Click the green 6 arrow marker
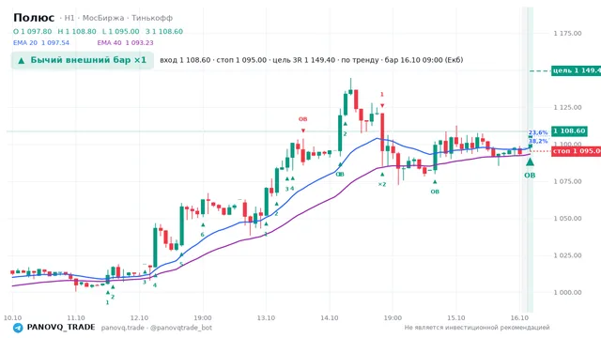The height and width of the screenshot is (338, 601). tap(203, 230)
